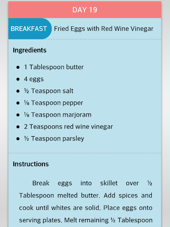
Task: Select the 4 eggs ingredient item
Action: 34,79
